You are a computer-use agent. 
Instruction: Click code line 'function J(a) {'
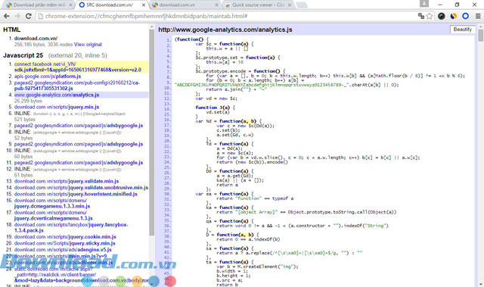coord(215,108)
